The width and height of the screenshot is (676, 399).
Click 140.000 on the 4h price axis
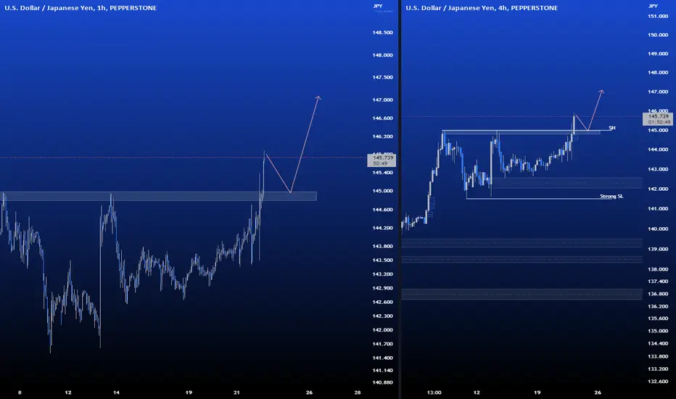point(658,229)
